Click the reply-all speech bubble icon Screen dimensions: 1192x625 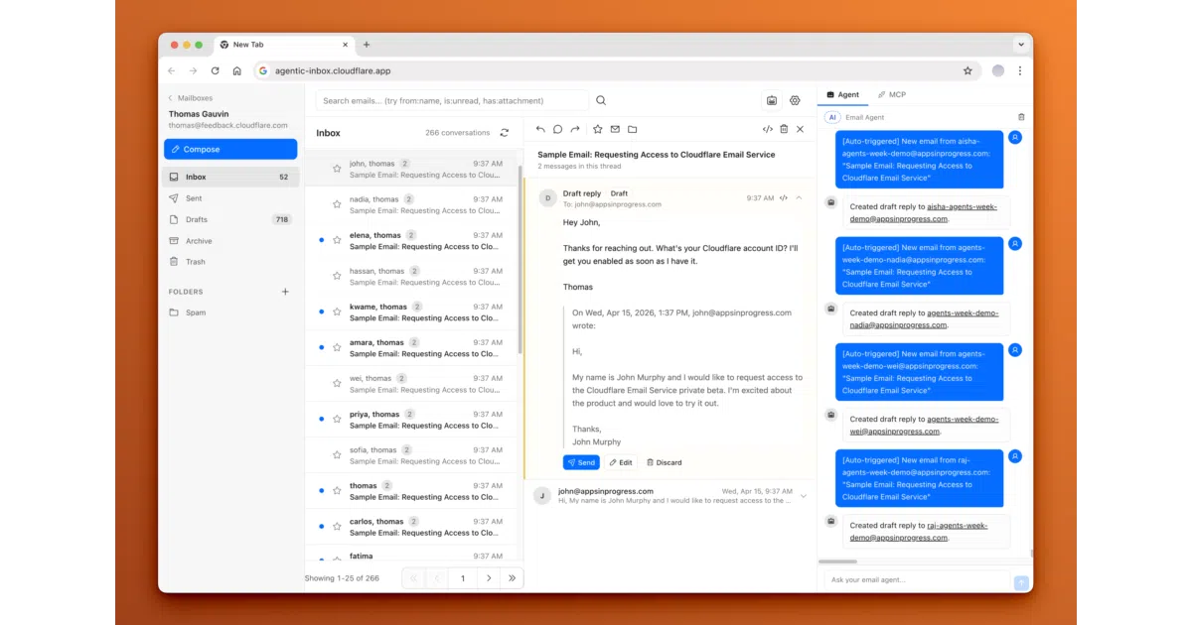pyautogui.click(x=558, y=129)
